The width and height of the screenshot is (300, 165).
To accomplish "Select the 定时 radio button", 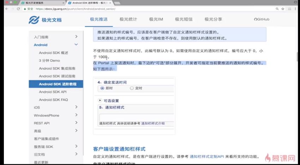I will 132,88.
